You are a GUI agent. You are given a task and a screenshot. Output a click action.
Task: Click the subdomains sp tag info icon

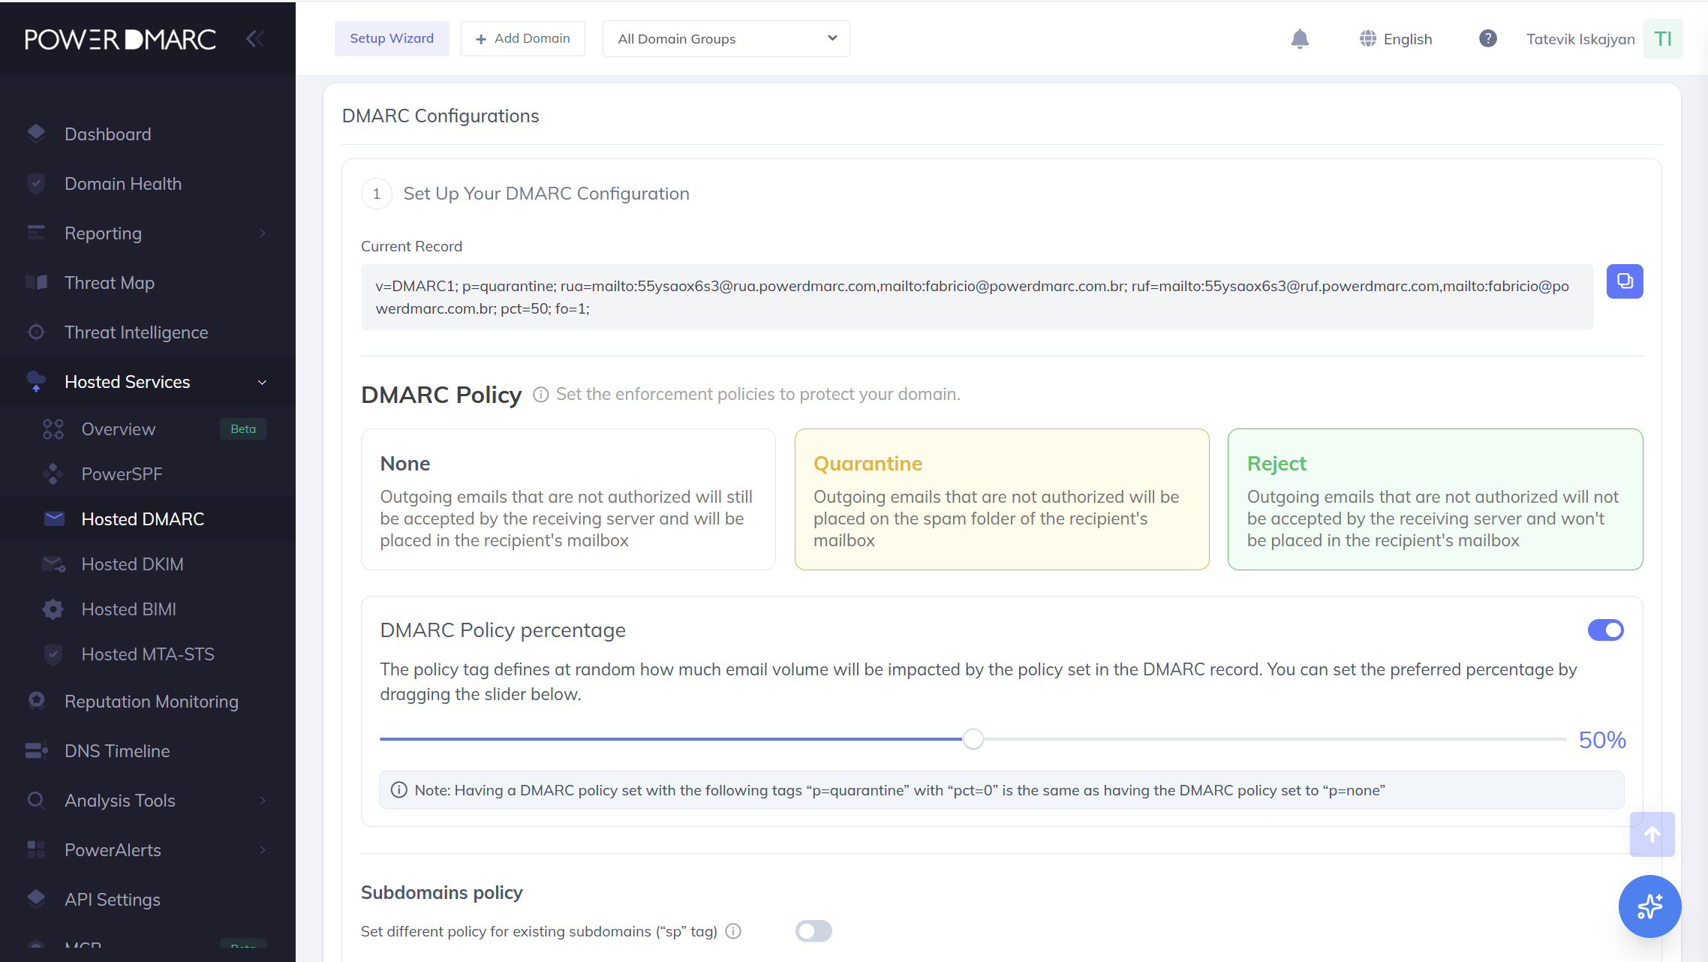click(x=734, y=931)
